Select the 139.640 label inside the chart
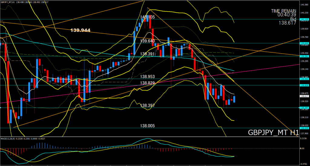Screen dimensions: 310x166 pyautogui.click(x=147, y=41)
